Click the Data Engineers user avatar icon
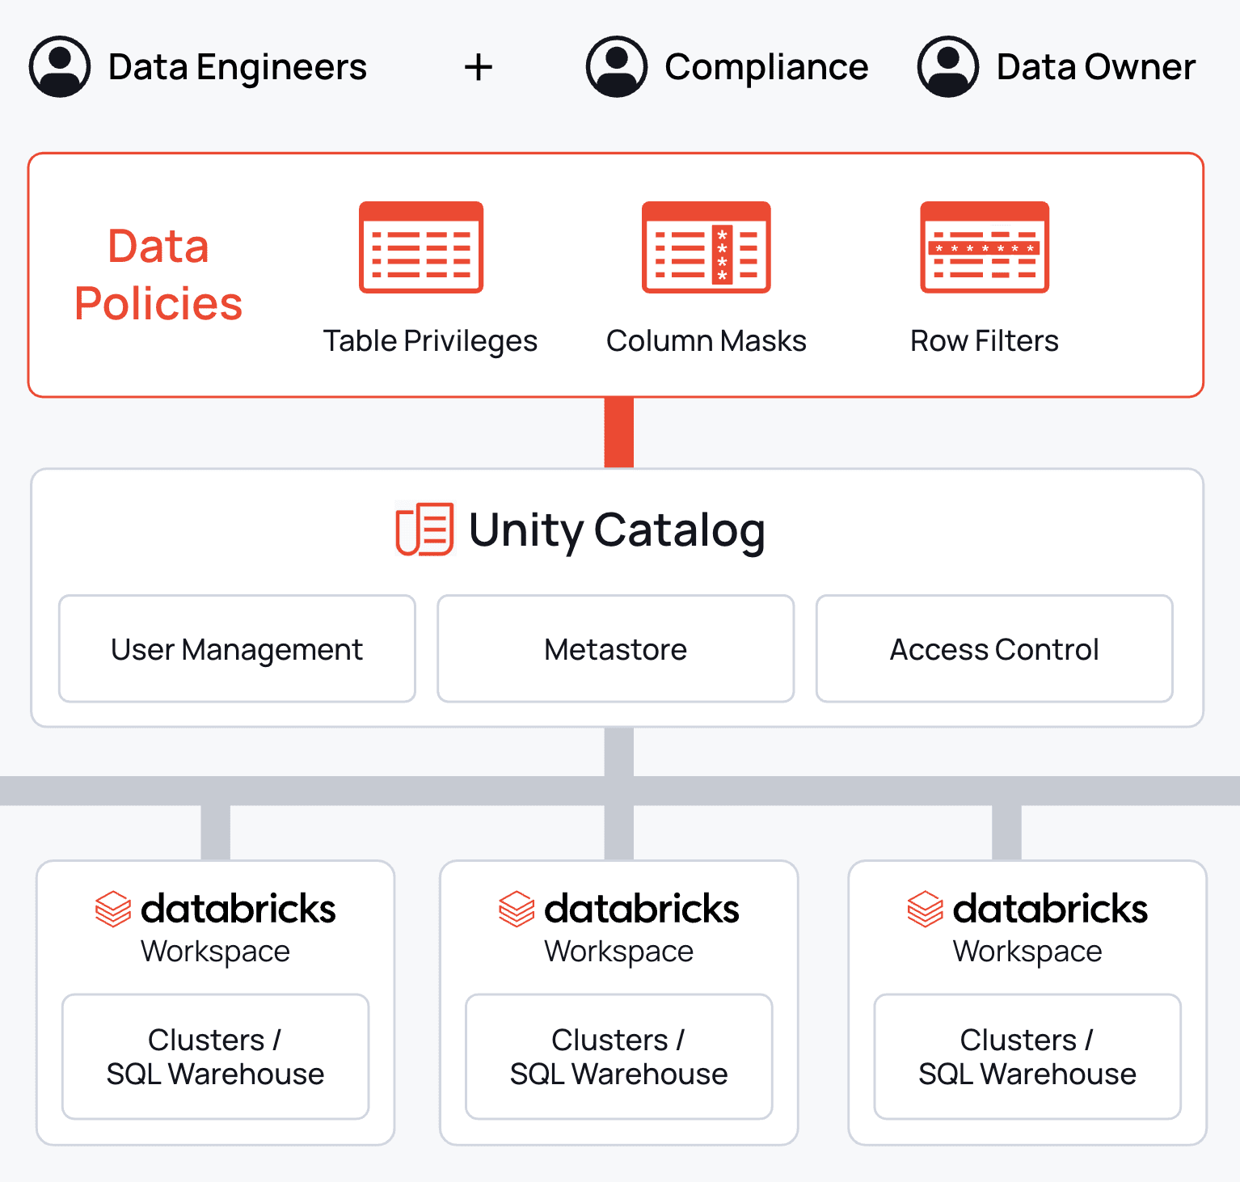 (60, 66)
